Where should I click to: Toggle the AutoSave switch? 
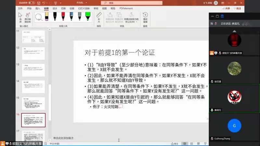pyautogui.click(x=32, y=3)
